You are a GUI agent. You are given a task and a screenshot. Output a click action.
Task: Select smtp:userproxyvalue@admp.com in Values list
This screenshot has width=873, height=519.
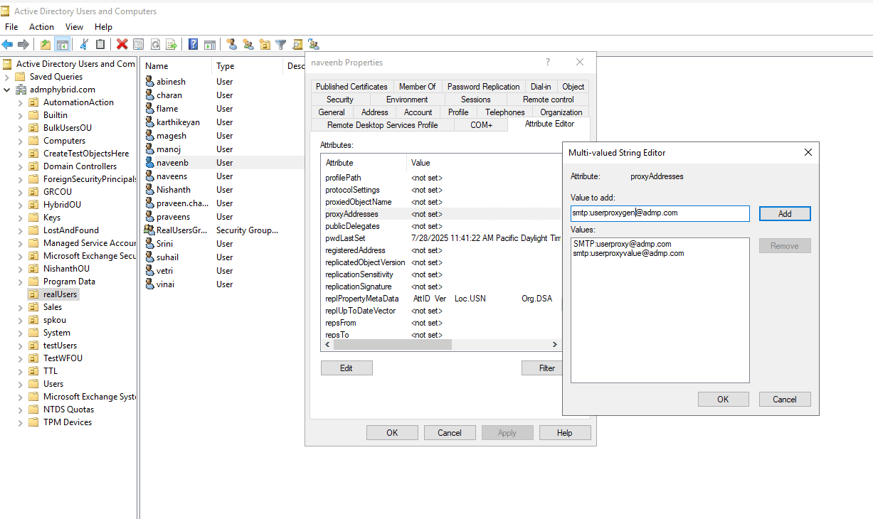click(628, 253)
